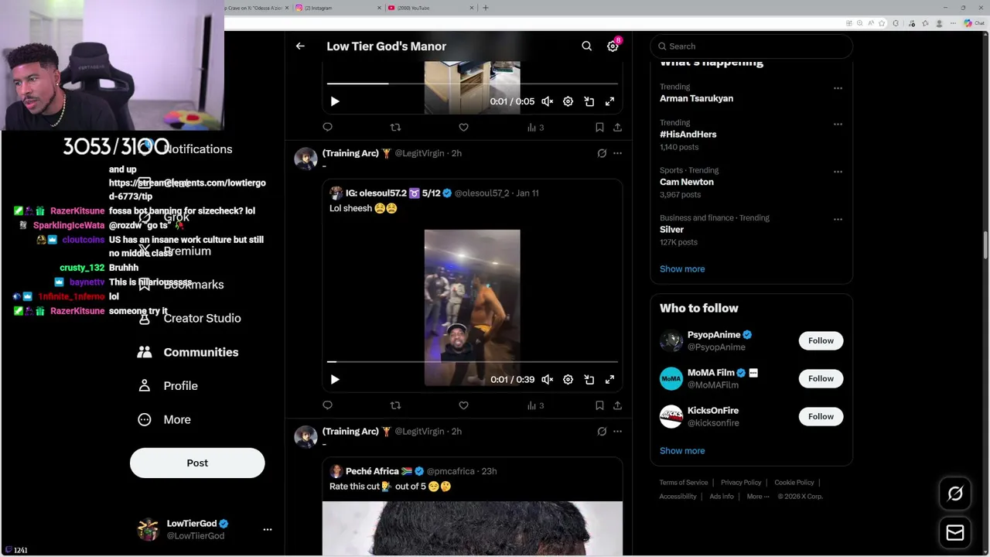Go back using the arrow beside Low Tier God's Manor
This screenshot has width=990, height=557.
(x=300, y=46)
